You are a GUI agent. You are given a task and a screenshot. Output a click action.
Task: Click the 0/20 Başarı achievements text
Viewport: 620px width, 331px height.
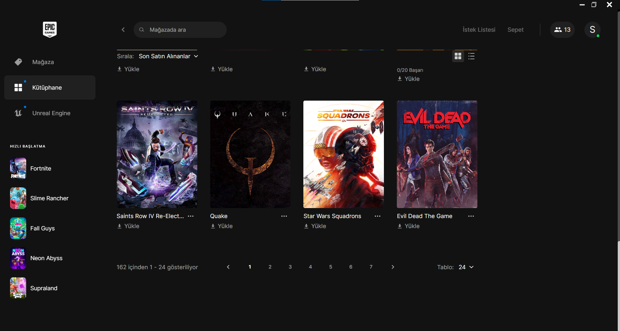pyautogui.click(x=410, y=70)
